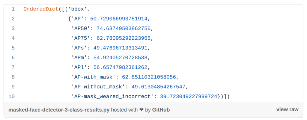Image resolution: width=307 pixels, height=120 pixels.
Task: Click the AP50 value 74.63749503862756
Action: (124, 29)
